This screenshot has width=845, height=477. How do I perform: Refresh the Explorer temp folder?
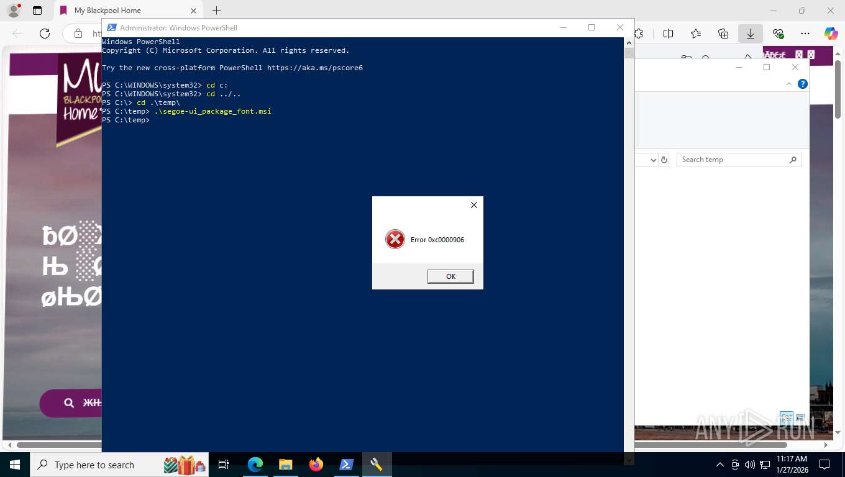pyautogui.click(x=664, y=160)
